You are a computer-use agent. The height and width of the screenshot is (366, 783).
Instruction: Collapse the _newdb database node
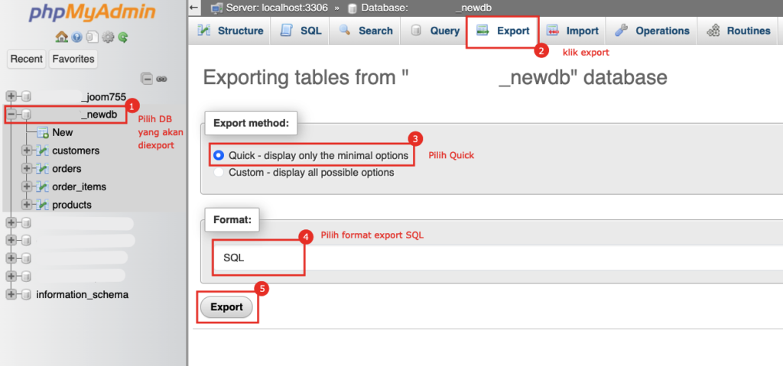(11, 115)
